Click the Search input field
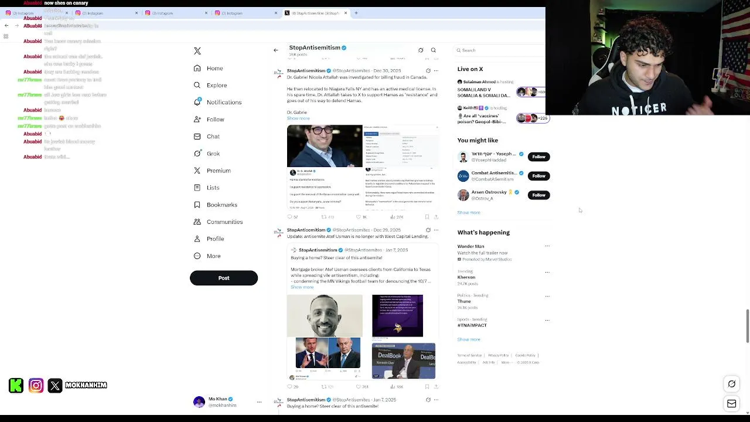This screenshot has width=750, height=422. (x=501, y=50)
